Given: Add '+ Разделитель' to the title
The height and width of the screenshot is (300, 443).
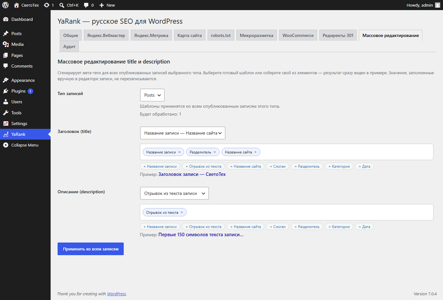Looking at the screenshot, I should [307, 166].
